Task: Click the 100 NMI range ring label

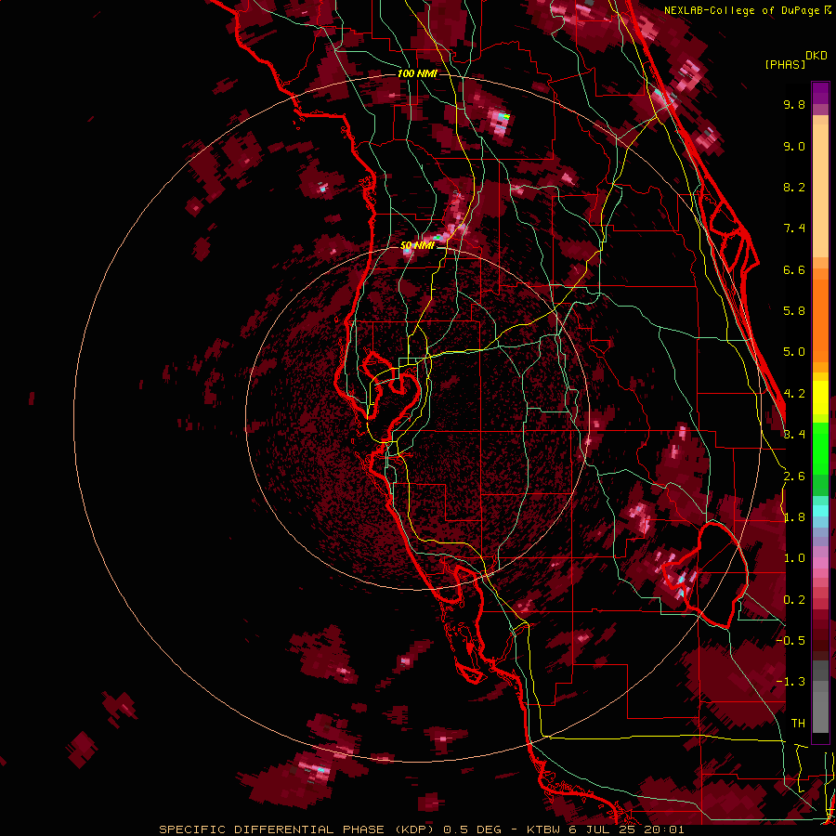Action: point(417,73)
